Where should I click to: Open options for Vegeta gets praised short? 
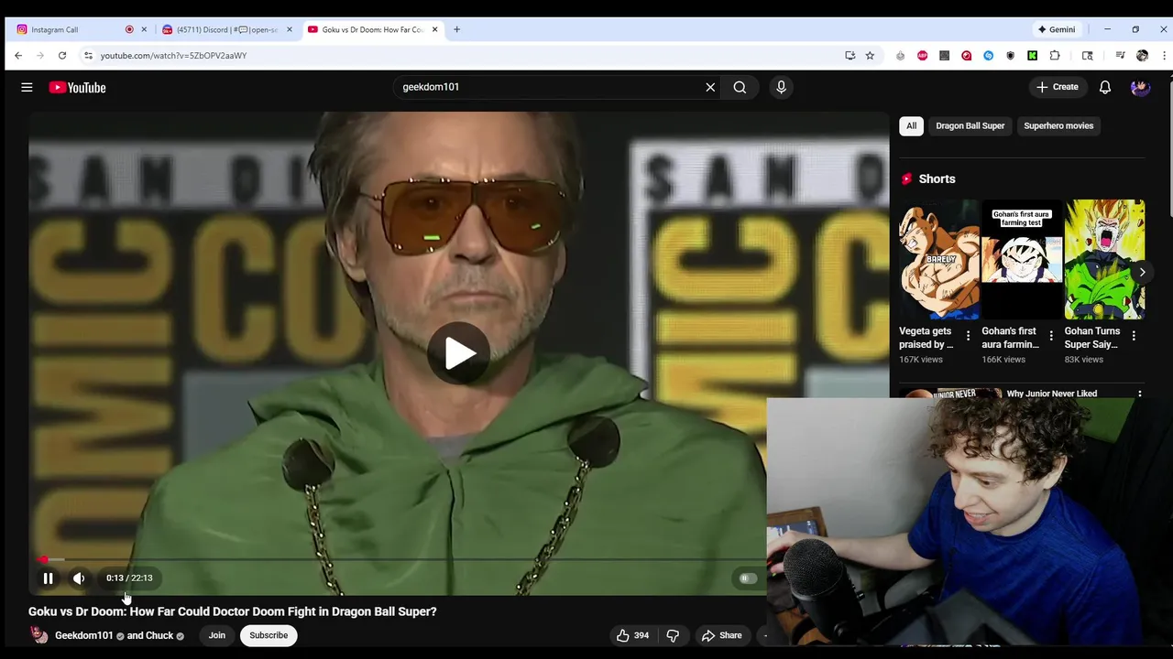click(x=968, y=336)
